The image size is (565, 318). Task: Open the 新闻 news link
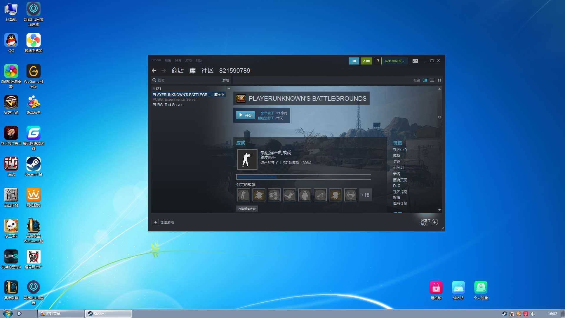(x=396, y=174)
